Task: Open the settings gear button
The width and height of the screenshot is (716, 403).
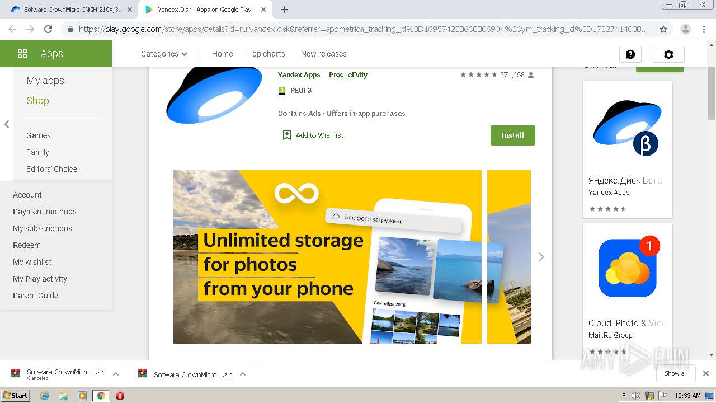Action: pos(668,54)
